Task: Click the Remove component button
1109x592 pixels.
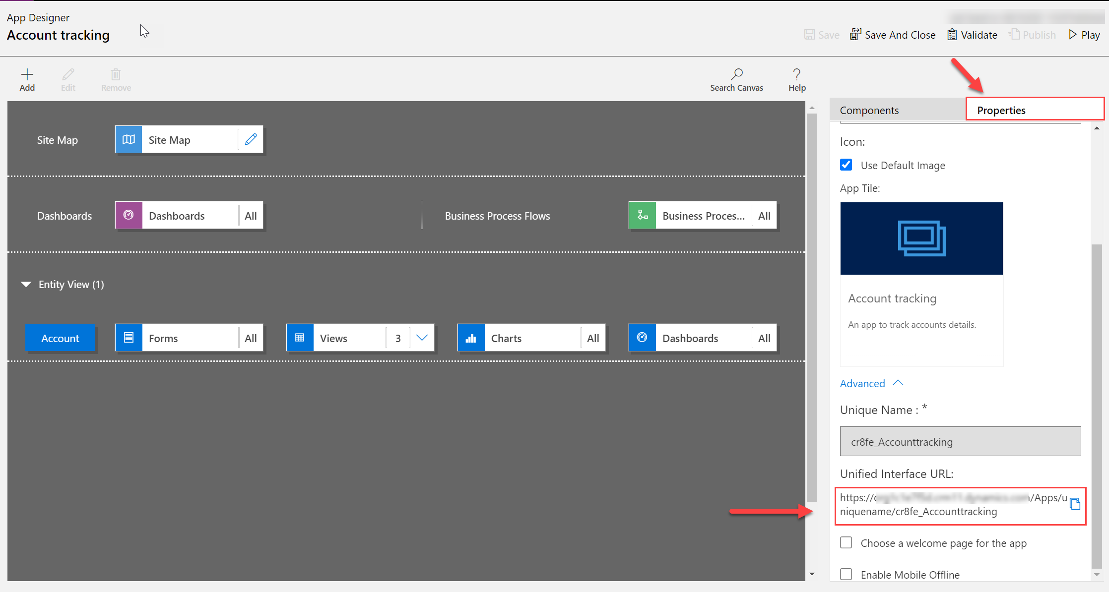Action: coord(116,79)
